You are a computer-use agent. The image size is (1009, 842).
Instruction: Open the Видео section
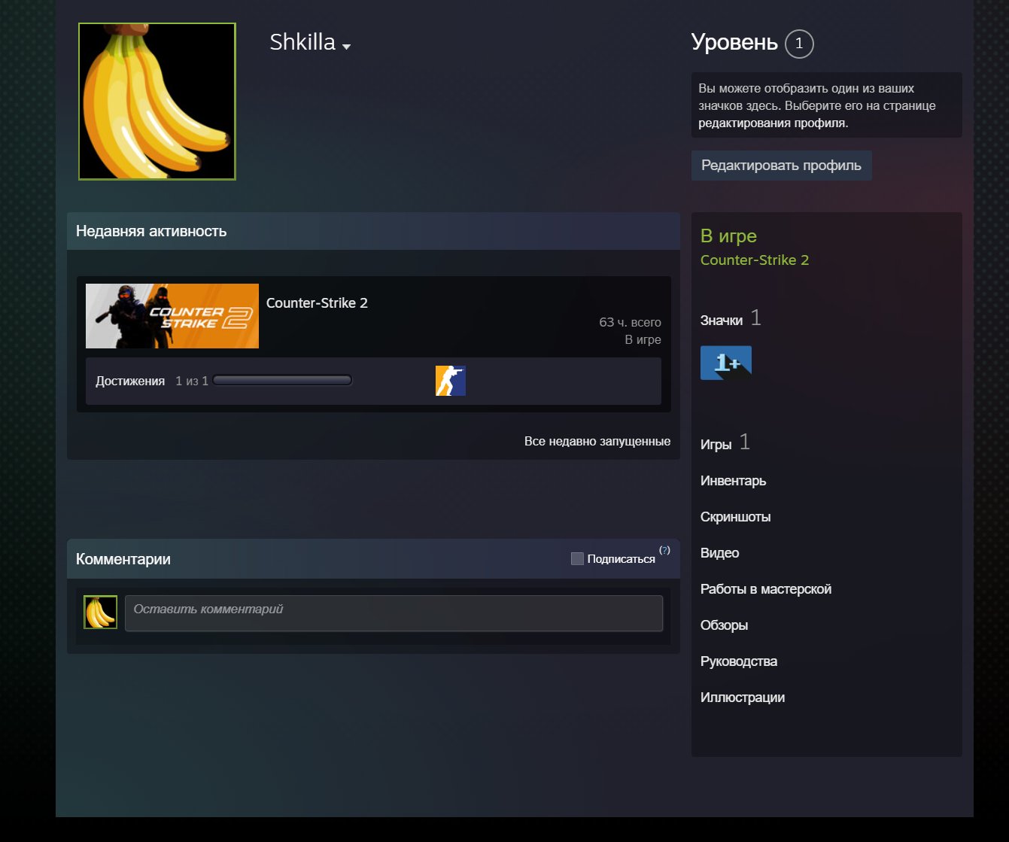[719, 553]
